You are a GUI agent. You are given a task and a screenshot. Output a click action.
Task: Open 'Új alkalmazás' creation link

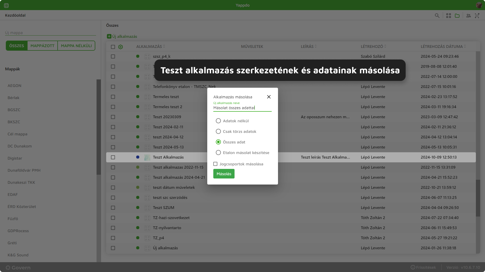pos(122,36)
